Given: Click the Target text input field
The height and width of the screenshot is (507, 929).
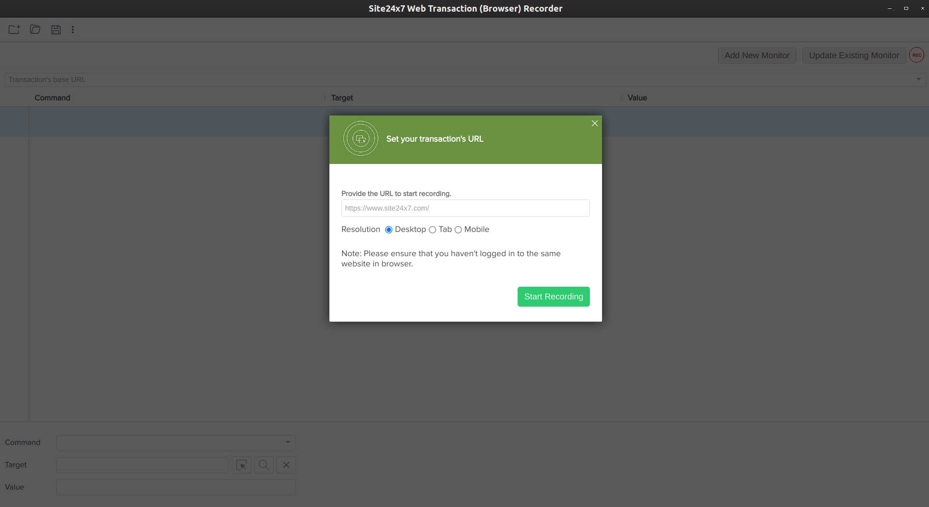Looking at the screenshot, I should click(x=142, y=465).
